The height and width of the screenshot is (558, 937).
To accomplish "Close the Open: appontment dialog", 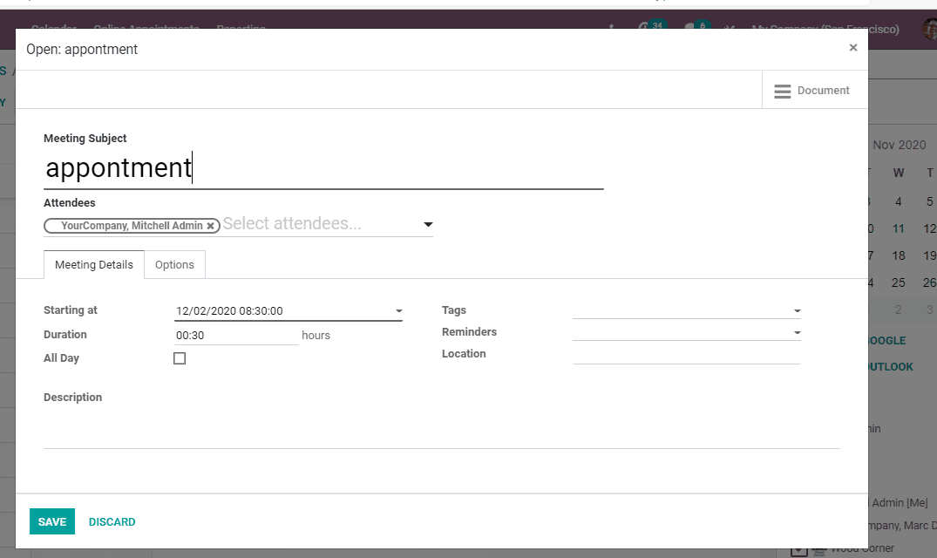I will [852, 48].
